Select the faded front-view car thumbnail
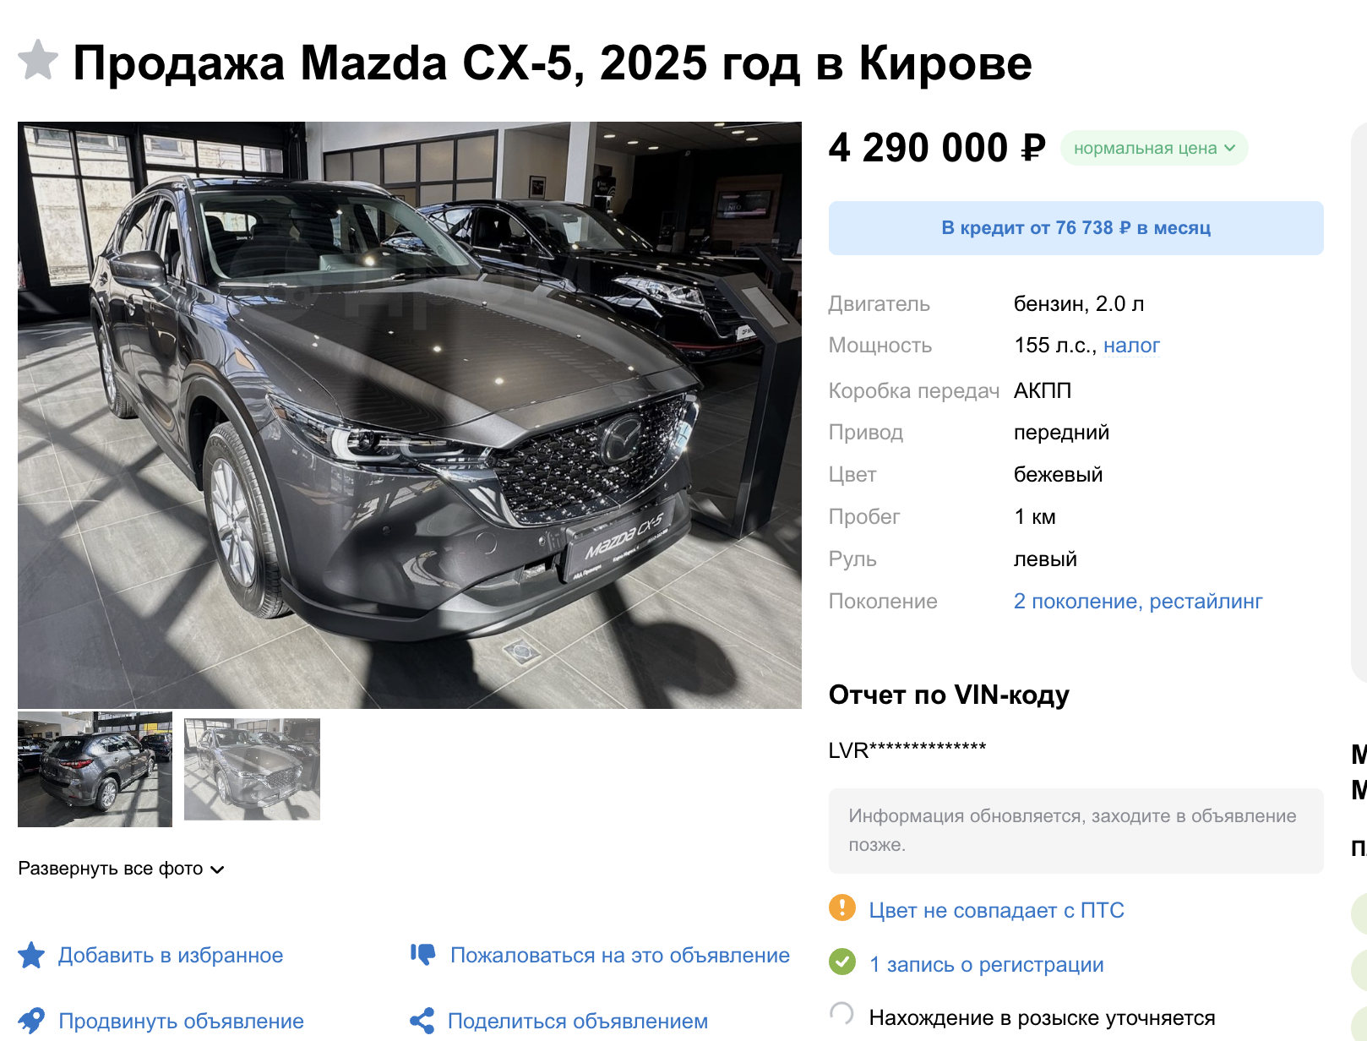 point(252,769)
